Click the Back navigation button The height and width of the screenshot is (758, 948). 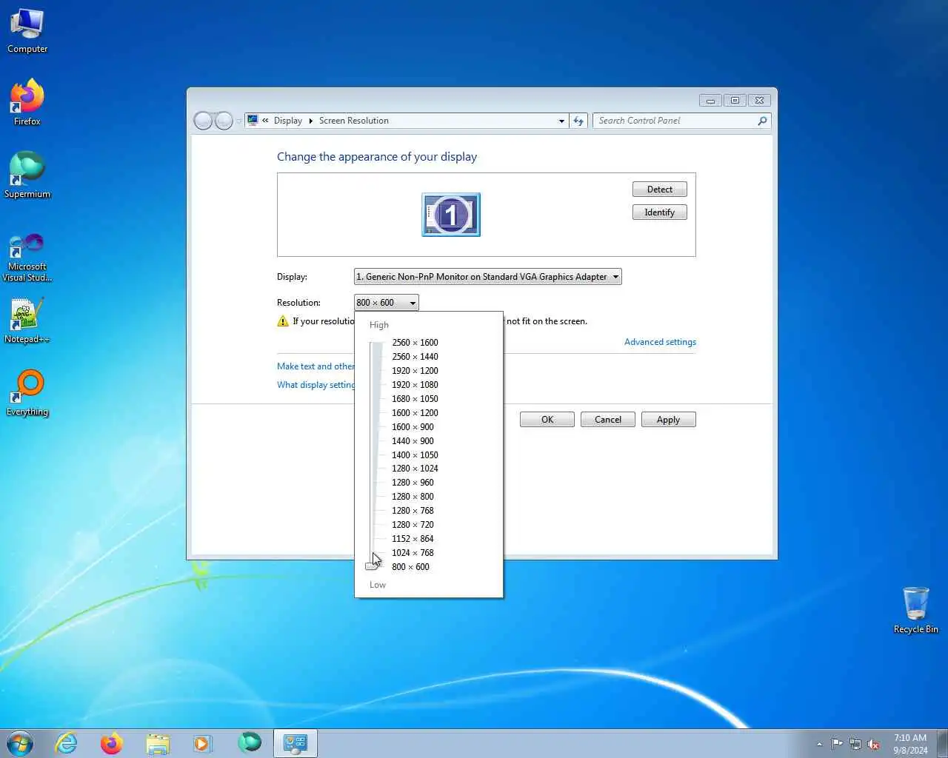(x=203, y=121)
